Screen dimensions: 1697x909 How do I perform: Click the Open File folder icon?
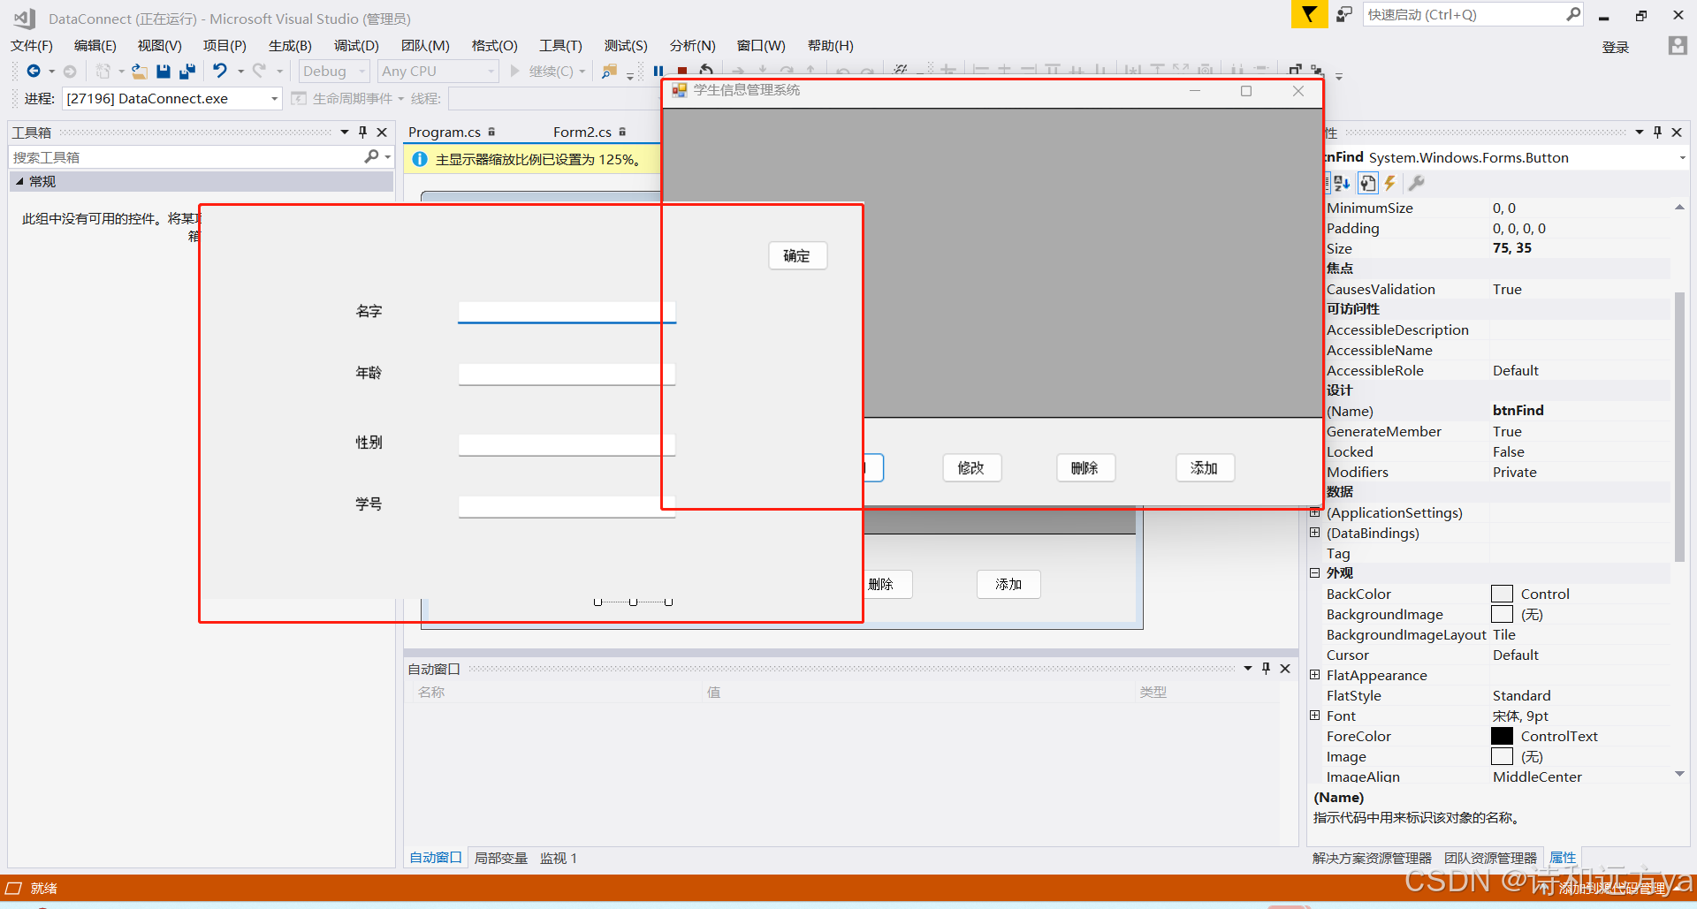(x=140, y=71)
